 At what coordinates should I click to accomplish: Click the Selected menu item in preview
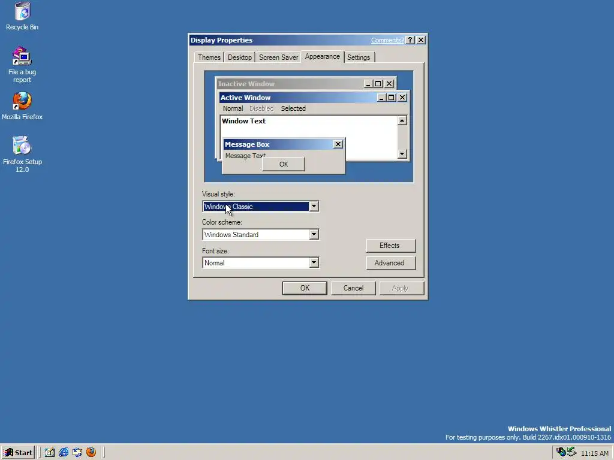293,109
